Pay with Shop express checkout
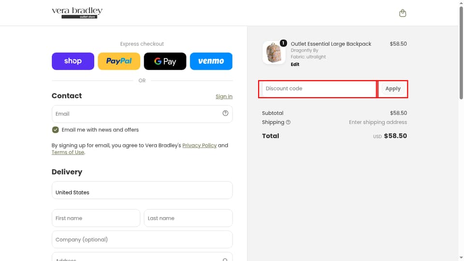The width and height of the screenshot is (464, 261). tap(73, 61)
